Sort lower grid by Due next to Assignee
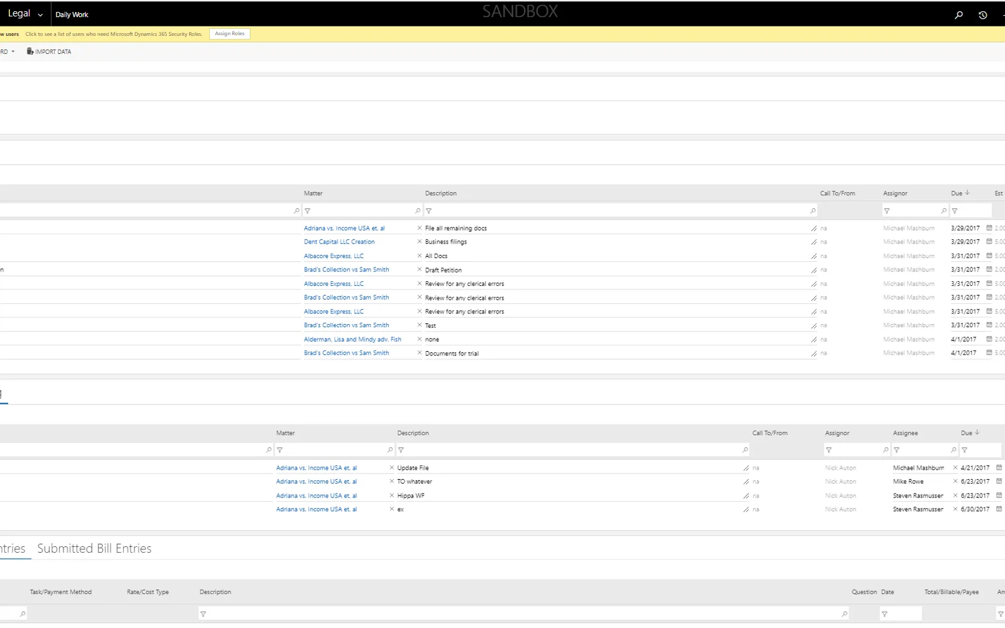Image resolution: width=1005 pixels, height=628 pixels. [970, 433]
